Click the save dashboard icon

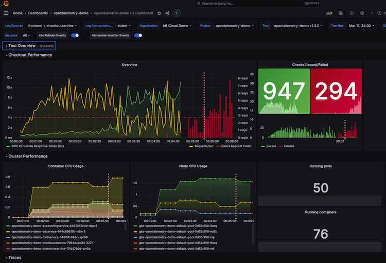[x=340, y=13]
